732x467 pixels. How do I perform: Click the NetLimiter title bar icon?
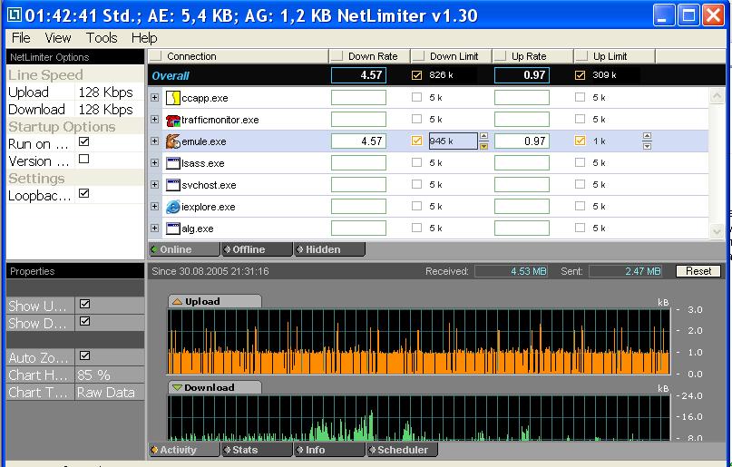(x=14, y=15)
